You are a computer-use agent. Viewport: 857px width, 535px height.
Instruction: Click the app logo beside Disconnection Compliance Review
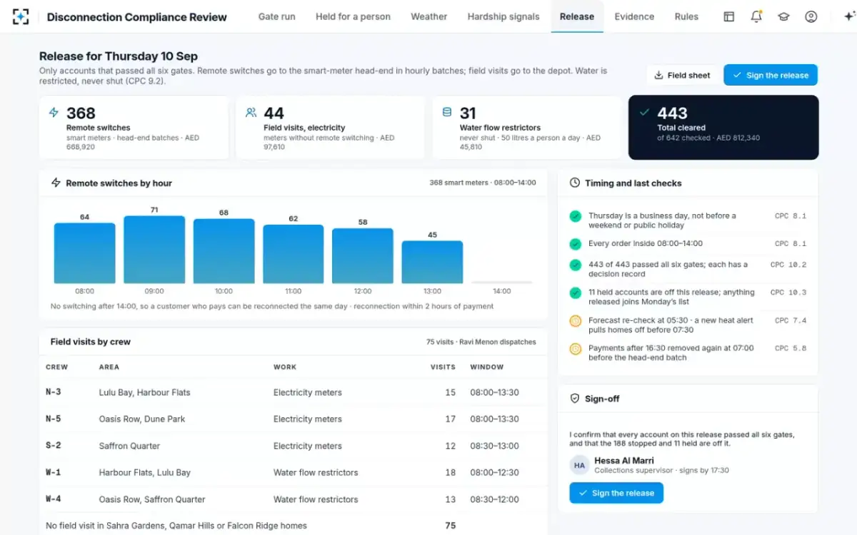[21, 16]
